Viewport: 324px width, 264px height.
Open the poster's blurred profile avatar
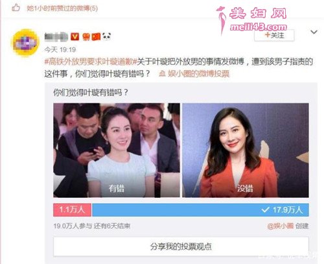(x=26, y=42)
